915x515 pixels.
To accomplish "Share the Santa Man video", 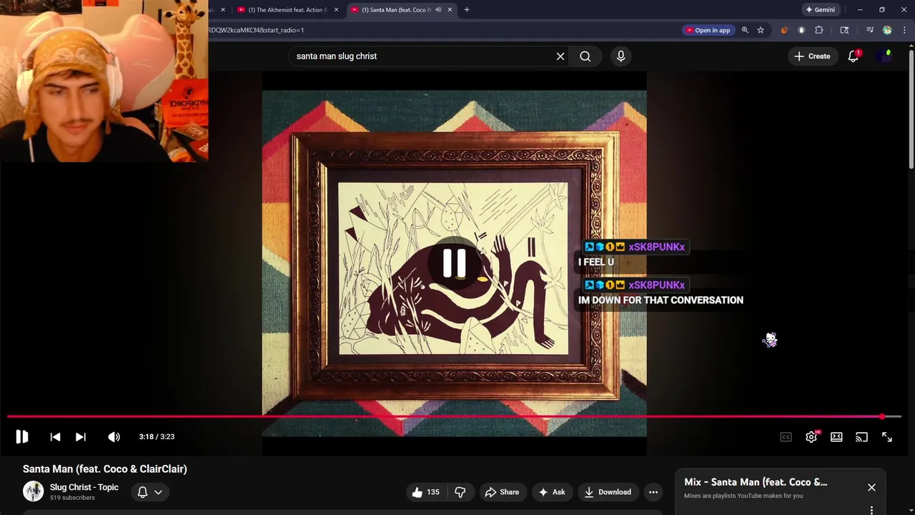I will [x=502, y=492].
